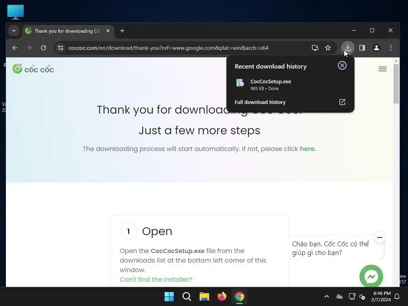Click the scrollbar up arrow

[x=396, y=61]
